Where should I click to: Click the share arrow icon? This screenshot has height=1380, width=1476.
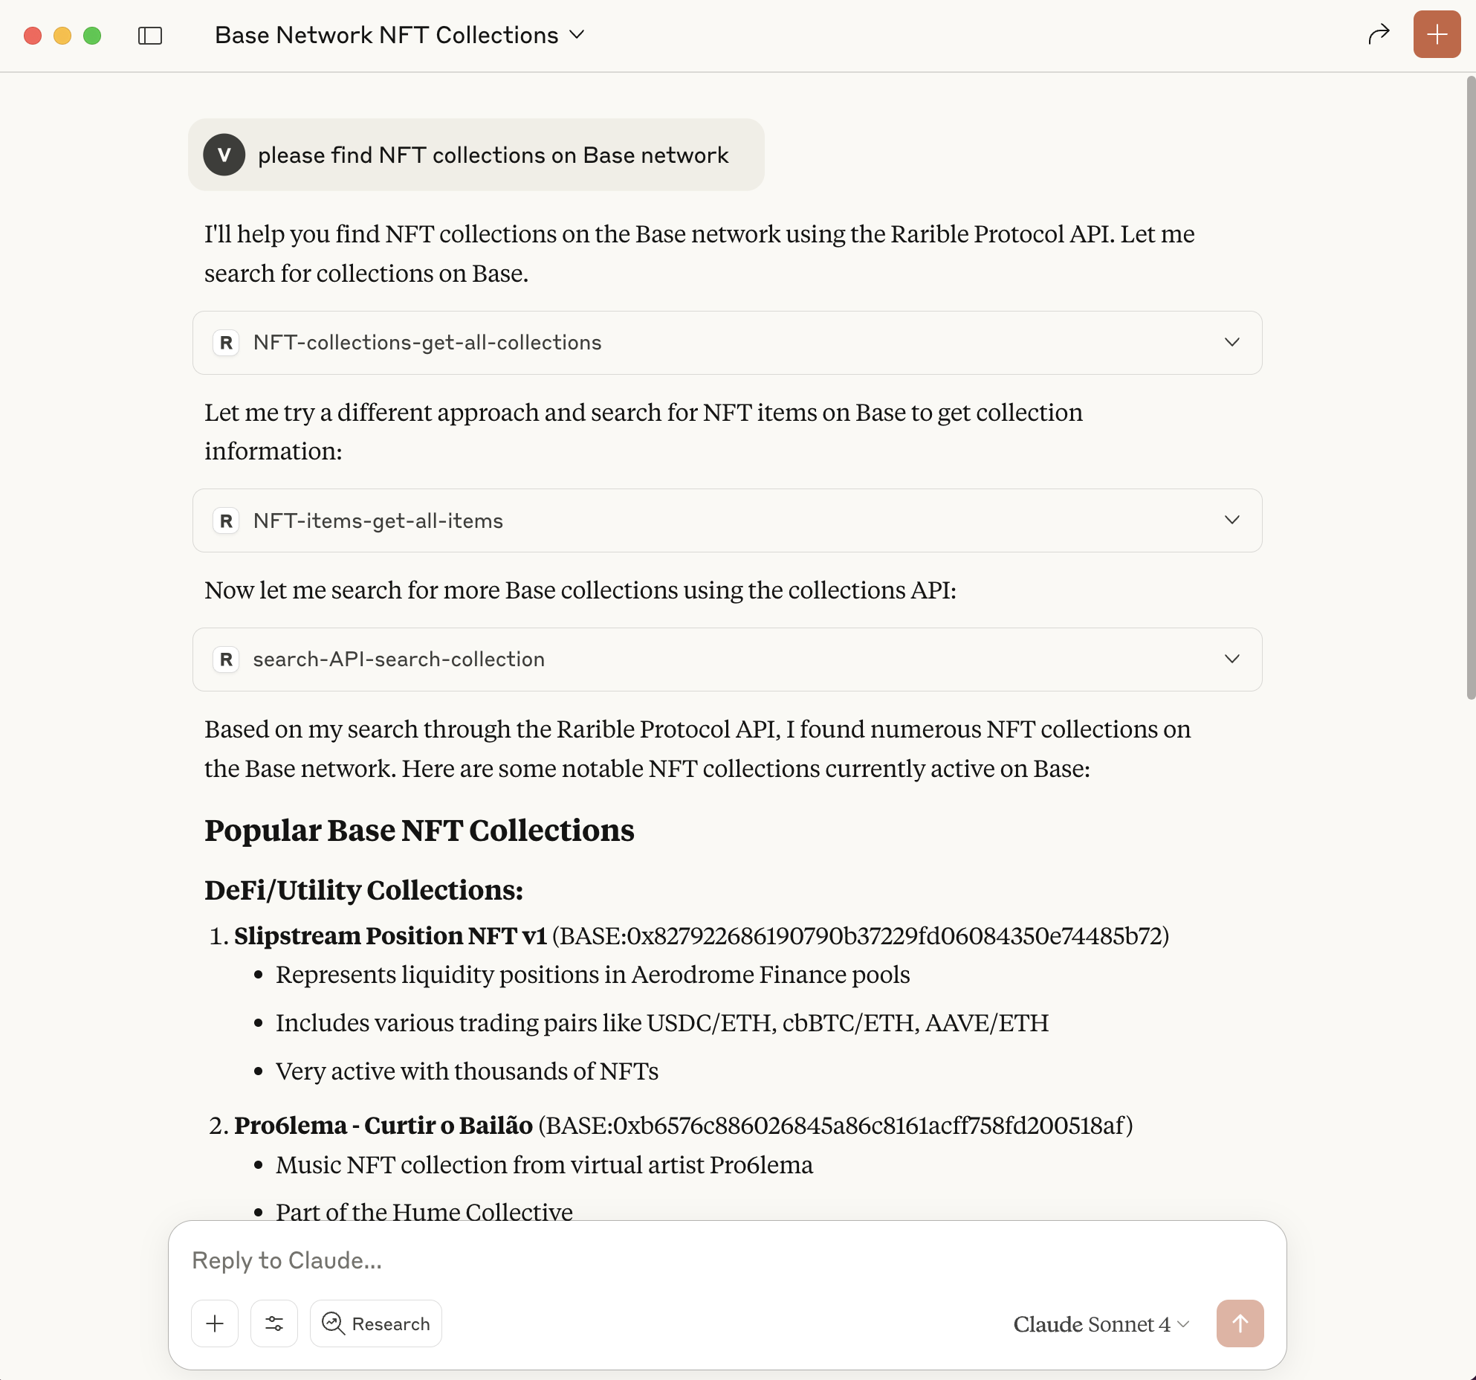point(1379,34)
